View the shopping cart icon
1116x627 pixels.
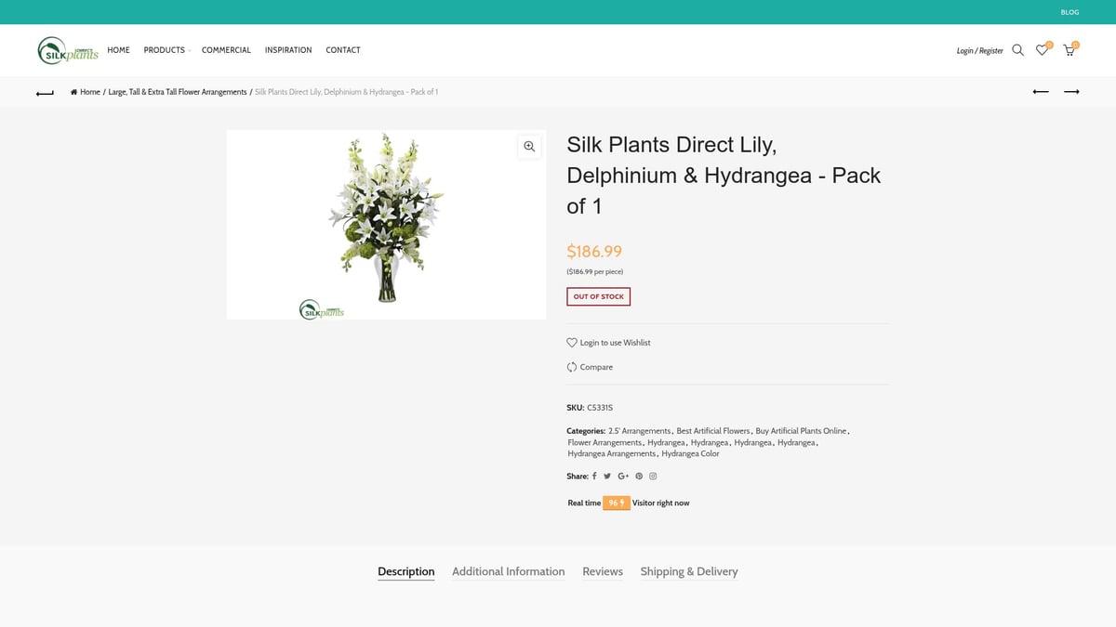[x=1069, y=50]
